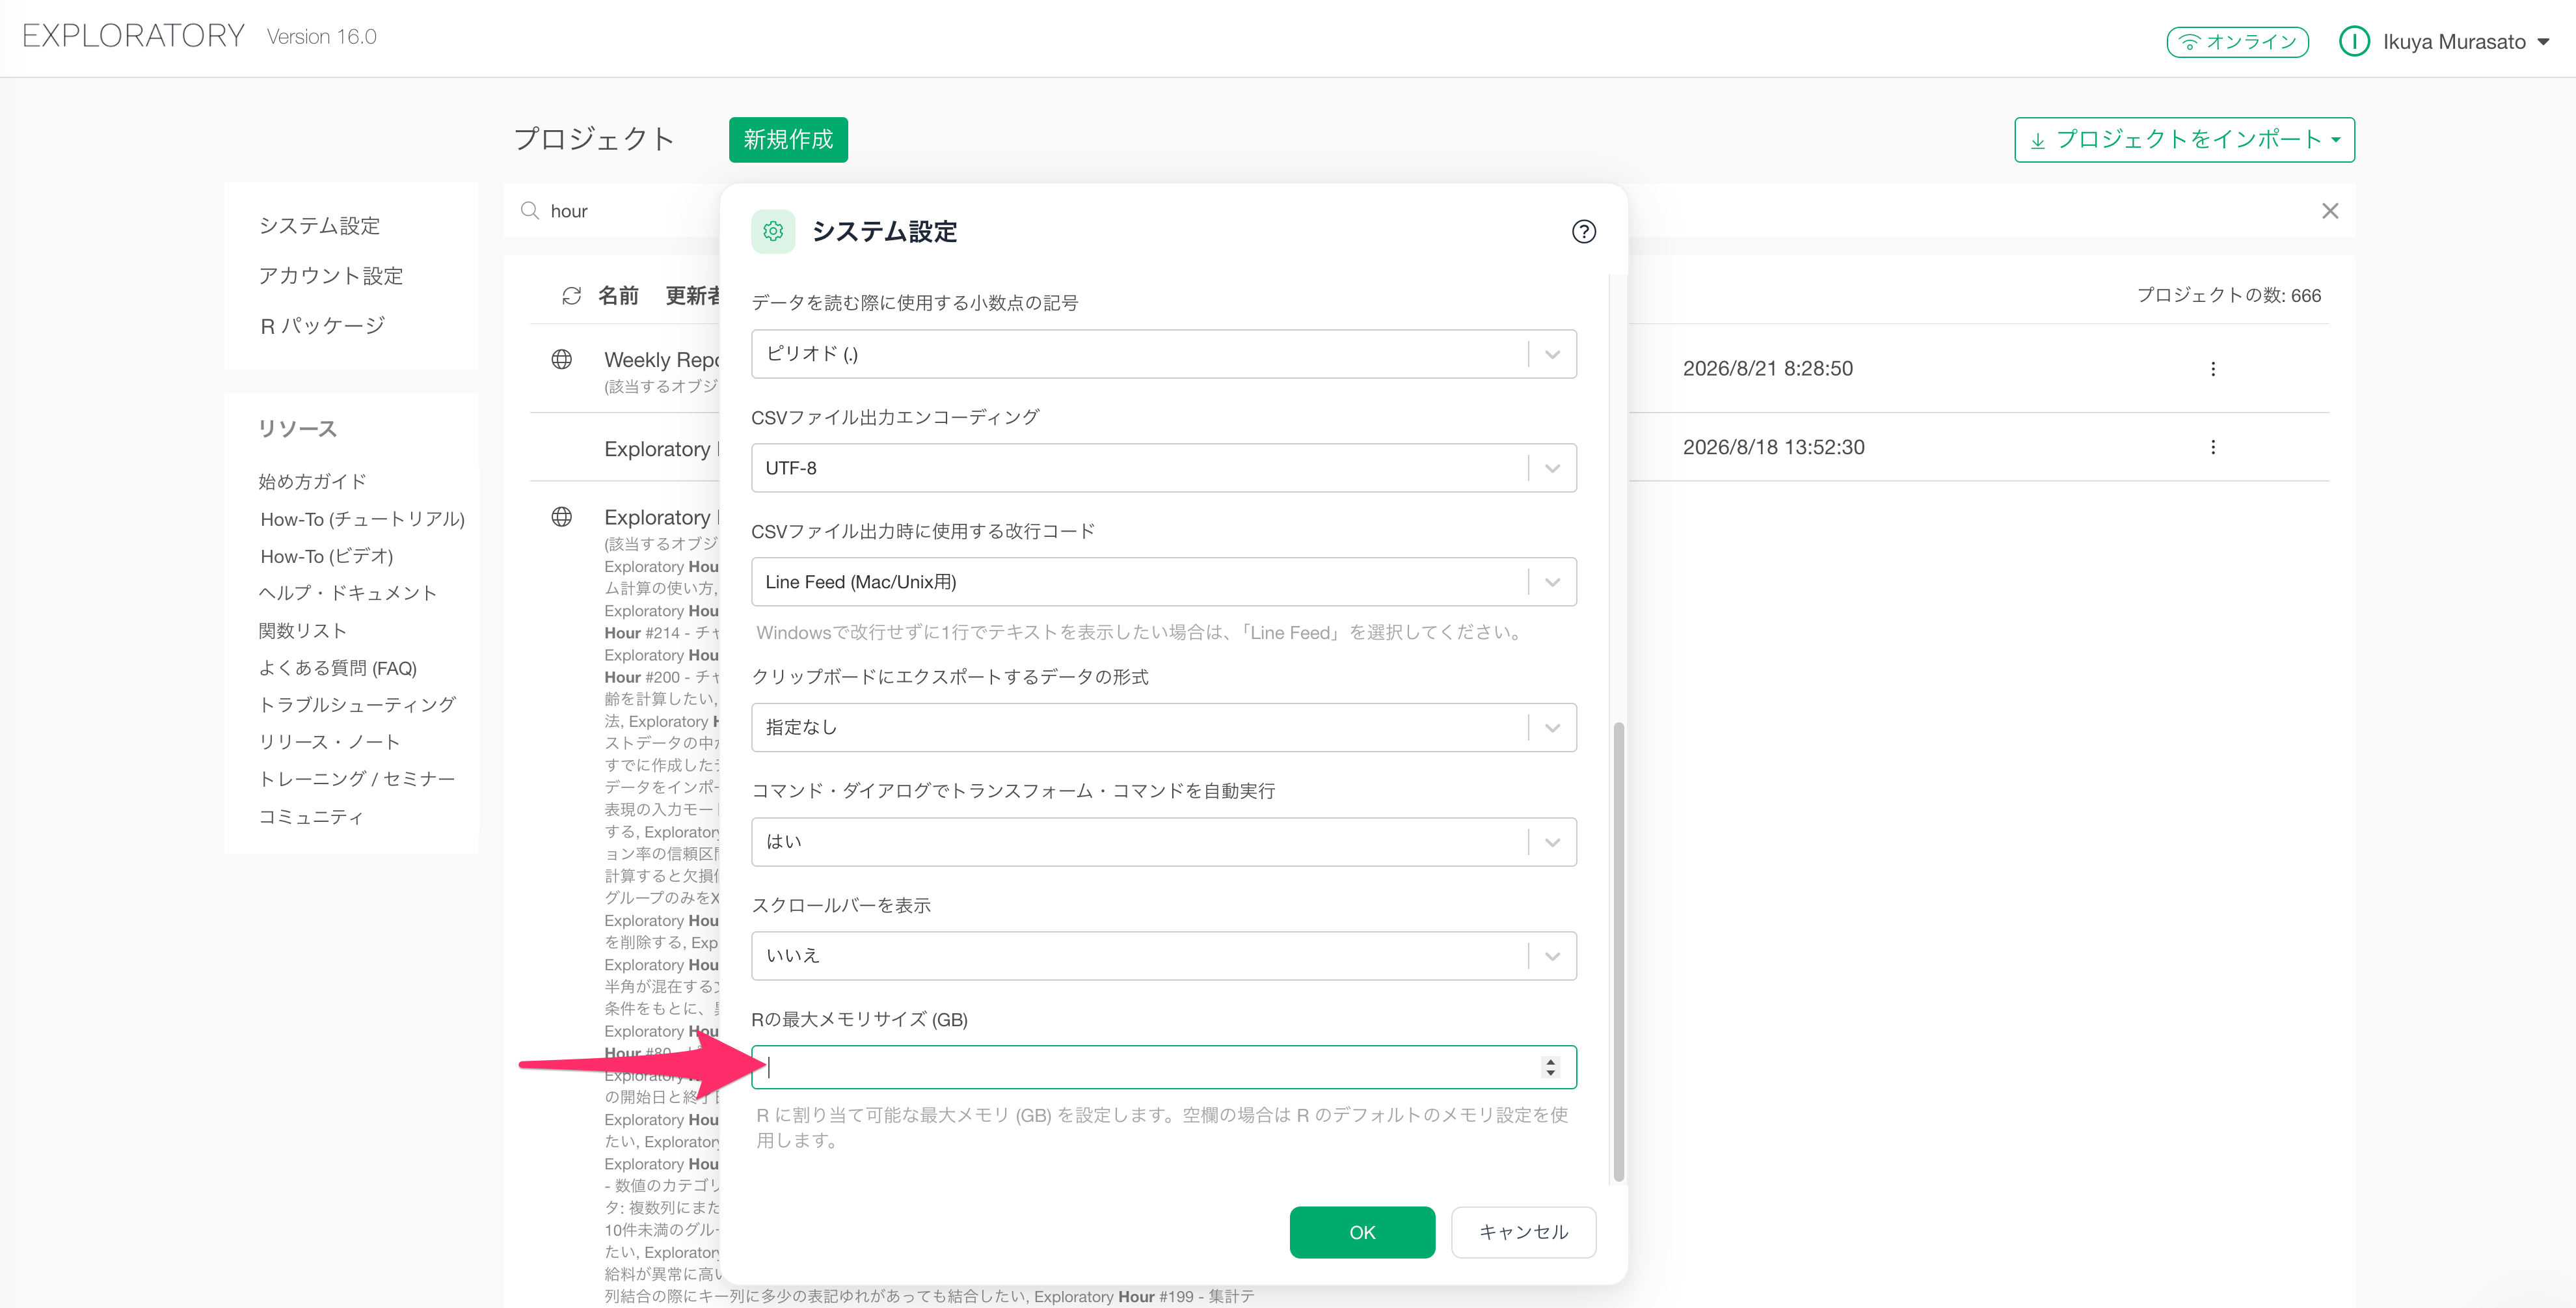The width and height of the screenshot is (2576, 1308).
Task: Open the よくある質問 (FAQ) link
Action: click(338, 668)
